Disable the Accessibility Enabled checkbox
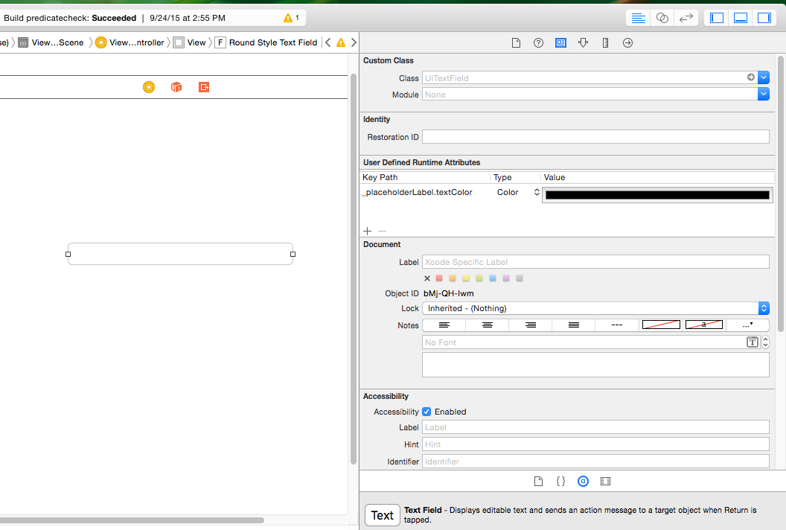The image size is (786, 530). coord(426,412)
